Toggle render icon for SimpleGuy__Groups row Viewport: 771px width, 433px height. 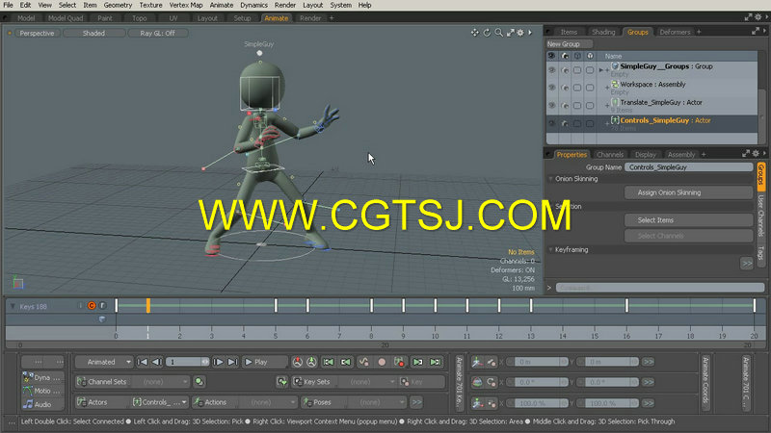[565, 70]
